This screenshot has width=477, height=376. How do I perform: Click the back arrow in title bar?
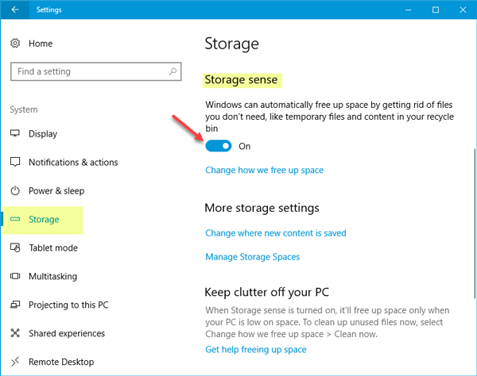tap(16, 10)
